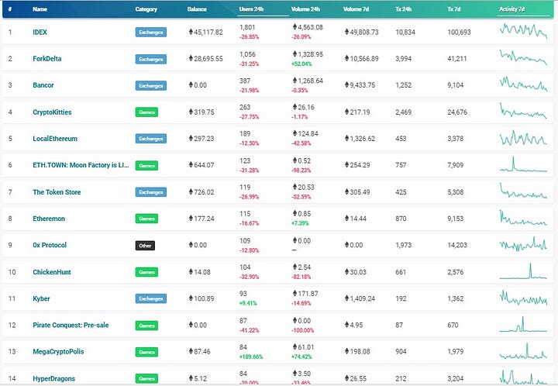Open The Token Store page
558x386 pixels.
57,192
